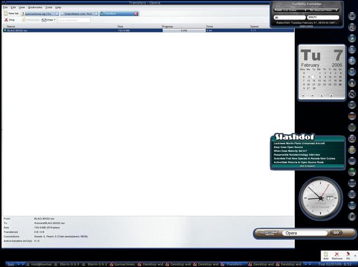
Task: Open the From: U.S. Dollar currency dropdown
Action: click(x=290, y=10)
